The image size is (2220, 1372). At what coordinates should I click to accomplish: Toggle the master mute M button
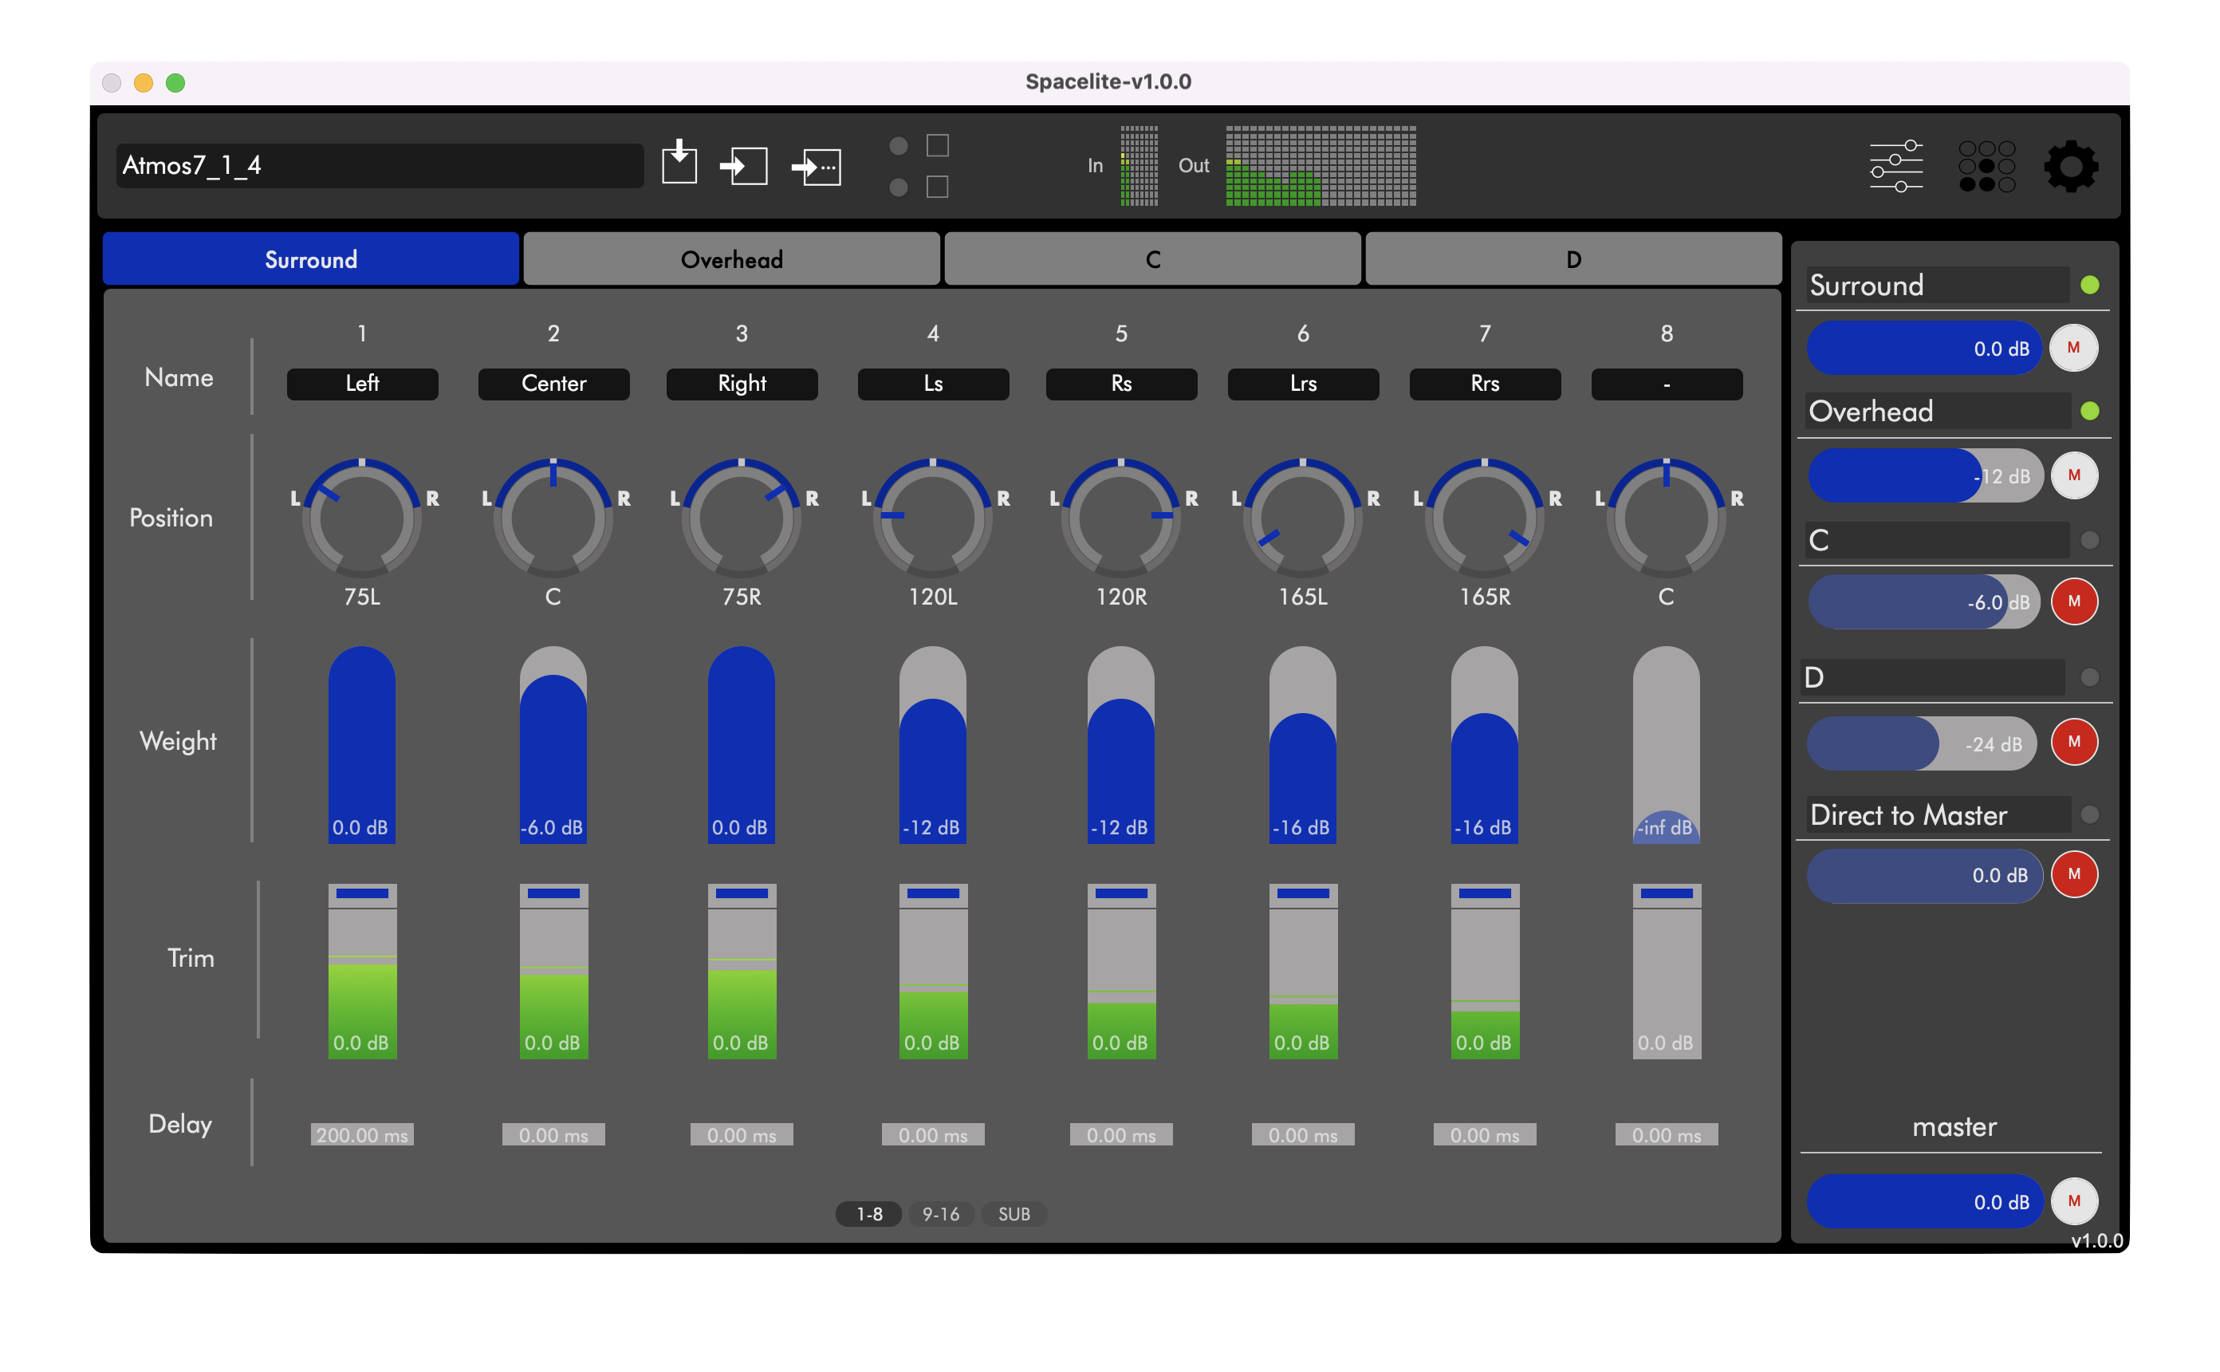(2073, 1201)
